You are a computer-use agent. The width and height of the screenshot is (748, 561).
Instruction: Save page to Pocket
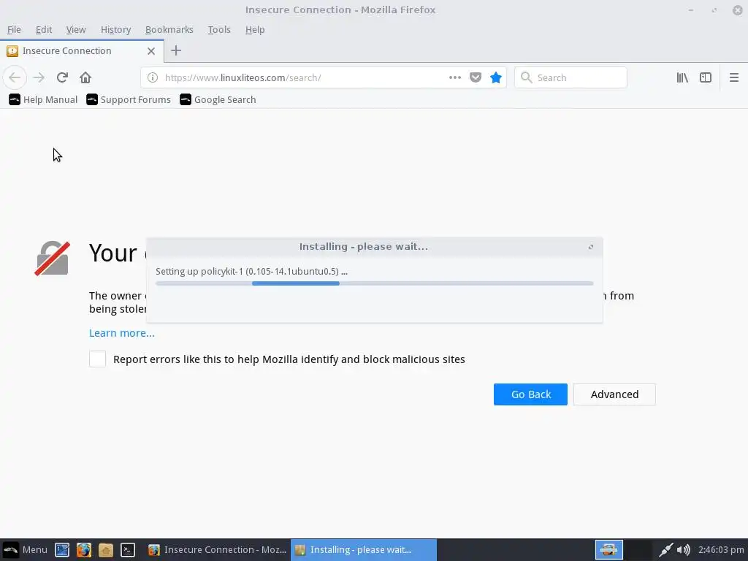coord(476,77)
